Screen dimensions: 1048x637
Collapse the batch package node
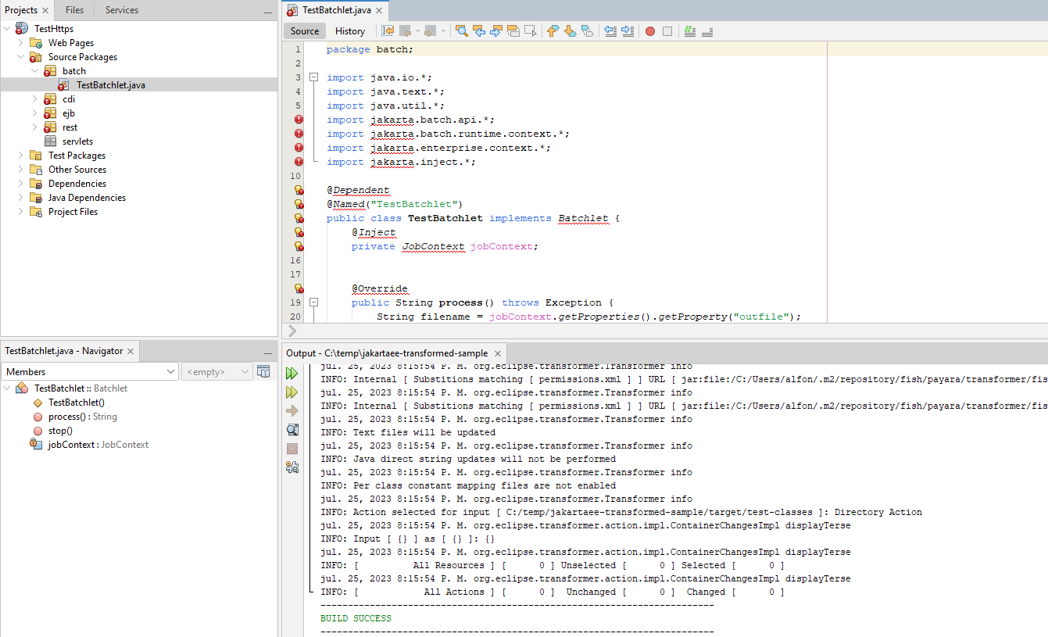tap(34, 70)
